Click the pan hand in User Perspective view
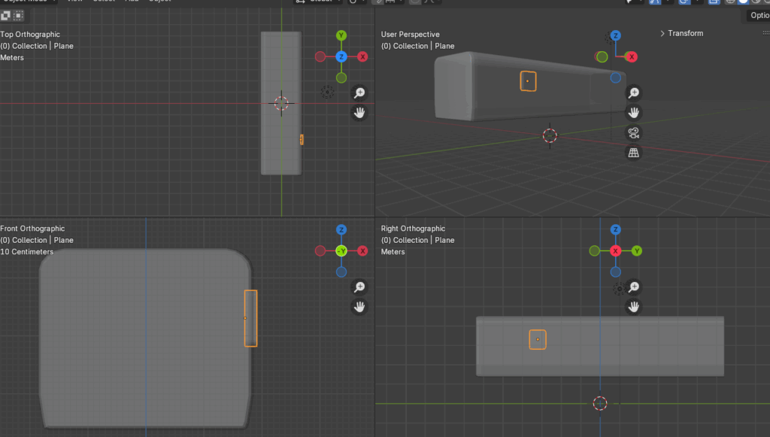The image size is (770, 437). (634, 112)
